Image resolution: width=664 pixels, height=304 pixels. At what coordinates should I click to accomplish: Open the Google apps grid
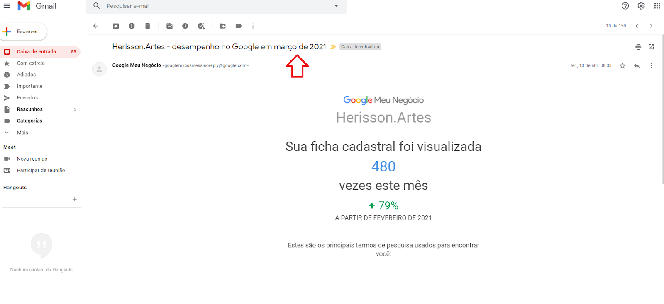657,6
